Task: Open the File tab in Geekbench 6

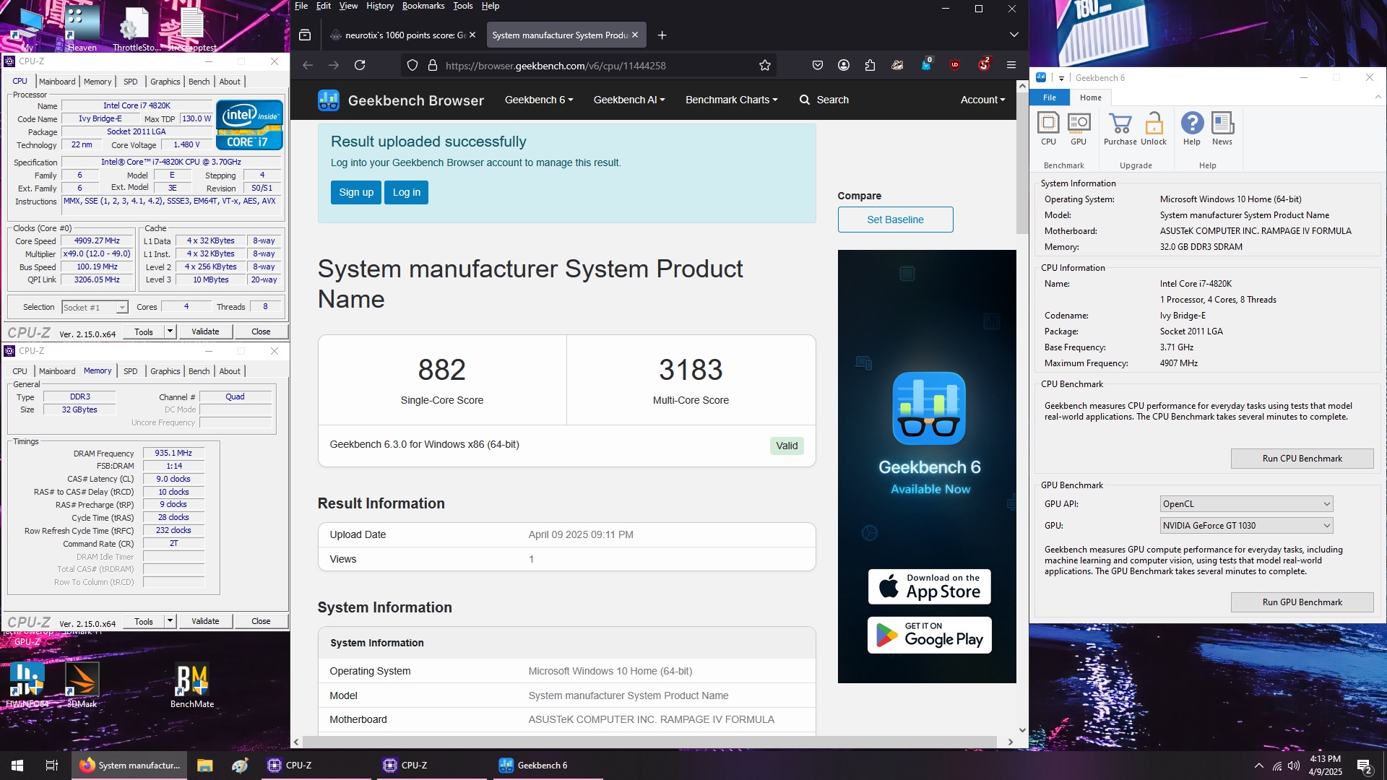Action: [1050, 97]
